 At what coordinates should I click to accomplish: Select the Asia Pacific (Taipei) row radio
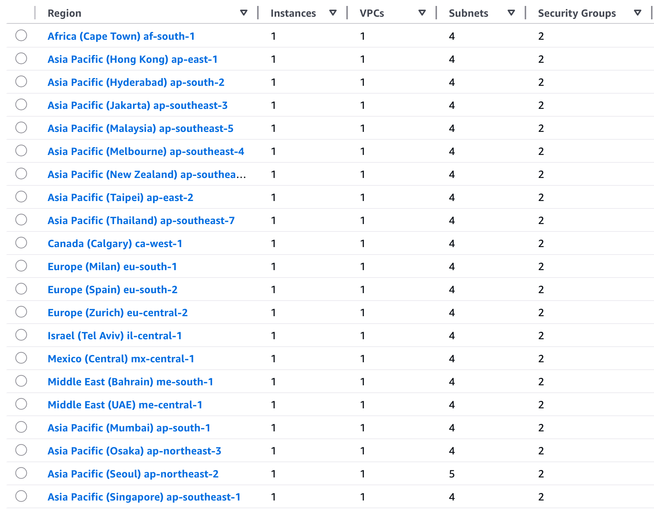pyautogui.click(x=21, y=197)
